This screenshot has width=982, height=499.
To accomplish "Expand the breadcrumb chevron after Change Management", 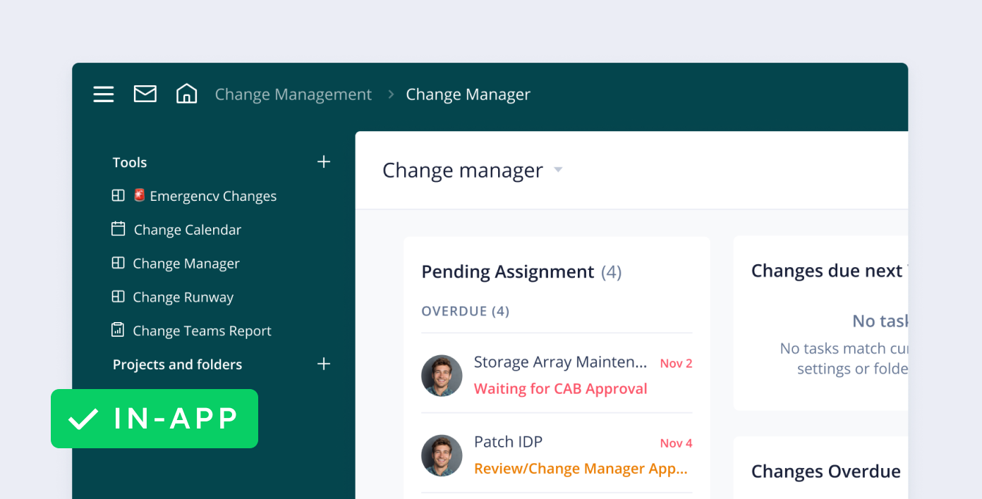I will coord(389,94).
